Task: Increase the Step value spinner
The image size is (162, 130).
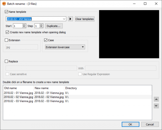Action: [x=41, y=25]
